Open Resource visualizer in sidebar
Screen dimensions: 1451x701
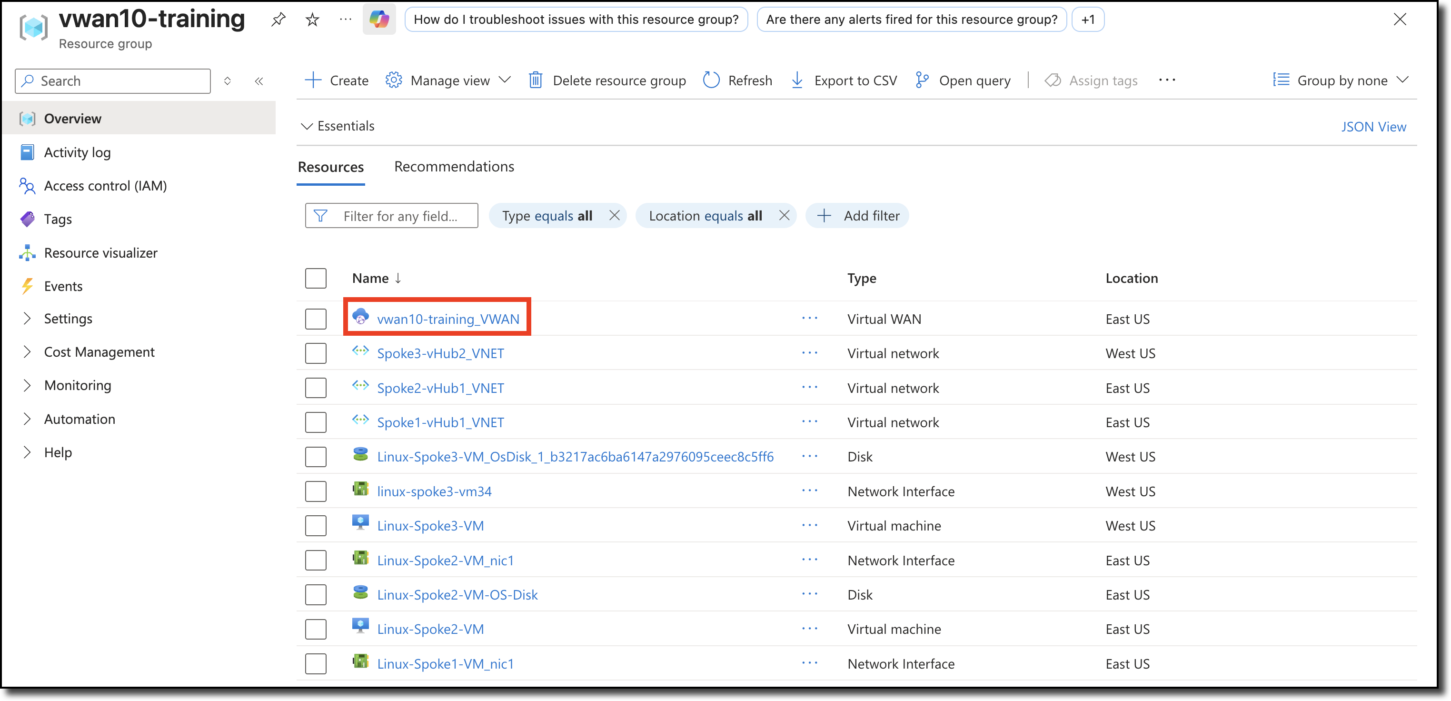click(100, 252)
